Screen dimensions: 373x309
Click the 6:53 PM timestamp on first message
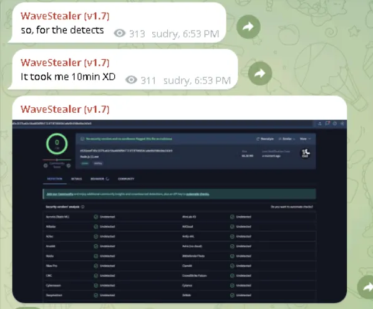pos(201,34)
